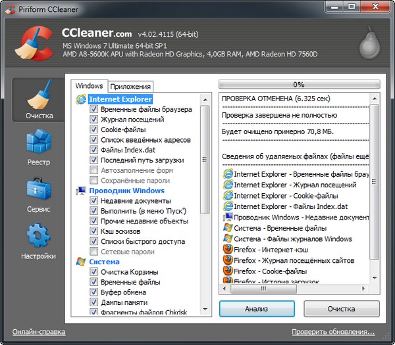
Task: Uncheck Недавние документы checkbox
Action: tap(93, 200)
